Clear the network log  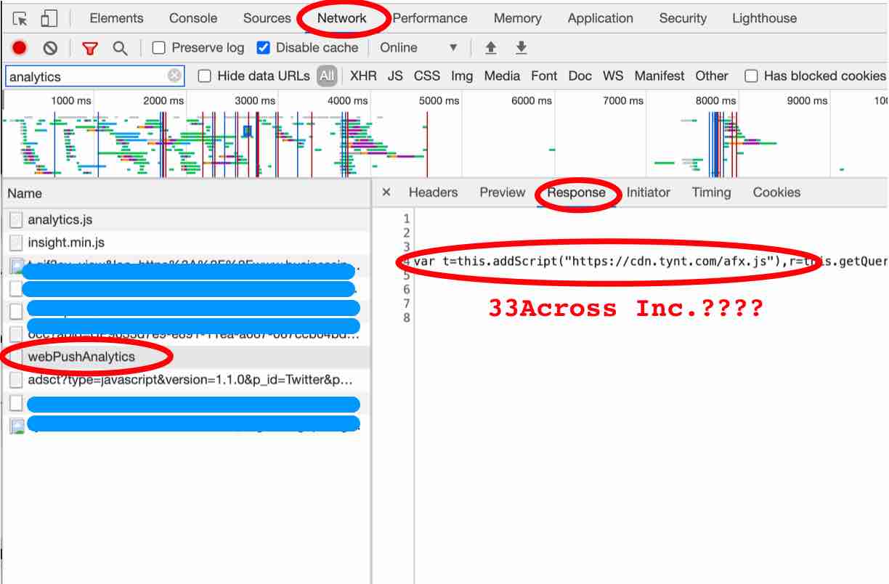click(50, 48)
